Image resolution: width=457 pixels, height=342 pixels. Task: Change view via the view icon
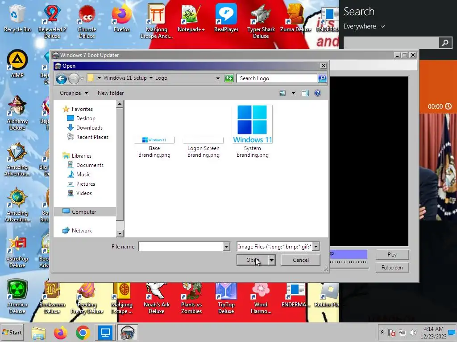click(x=283, y=93)
